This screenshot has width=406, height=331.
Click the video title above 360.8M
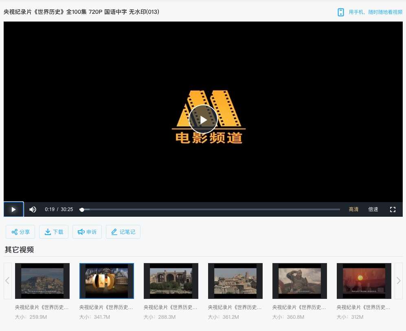pyautogui.click(x=299, y=307)
